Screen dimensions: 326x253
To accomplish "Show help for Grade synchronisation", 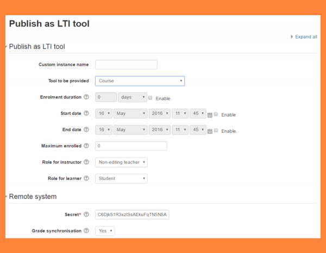I will [x=86, y=231].
